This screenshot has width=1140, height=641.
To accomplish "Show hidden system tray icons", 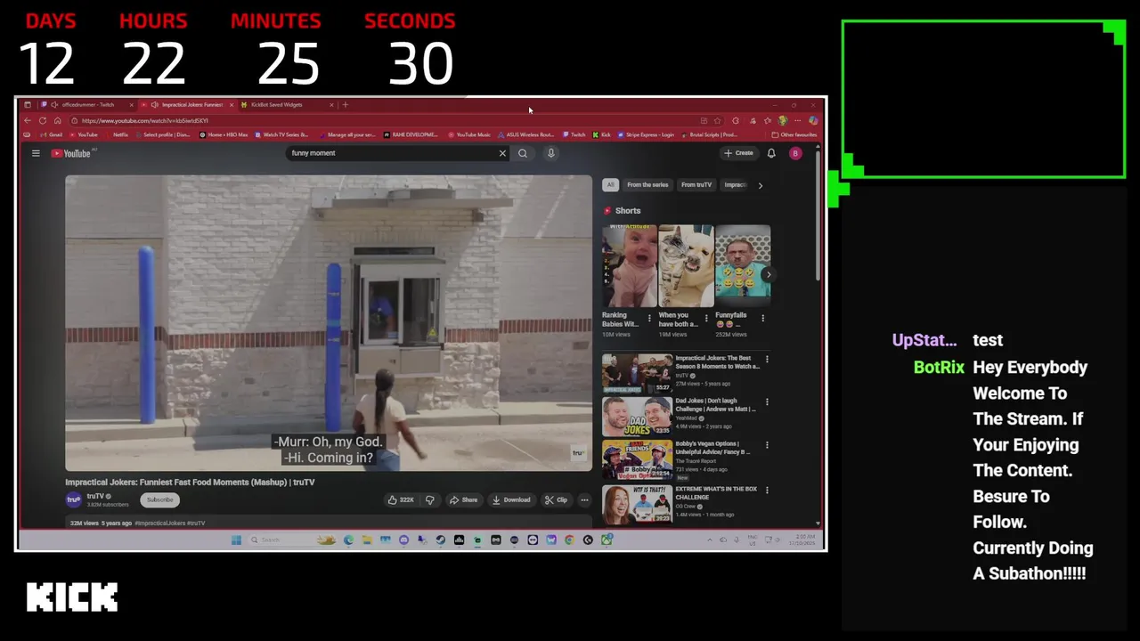I will 710,540.
